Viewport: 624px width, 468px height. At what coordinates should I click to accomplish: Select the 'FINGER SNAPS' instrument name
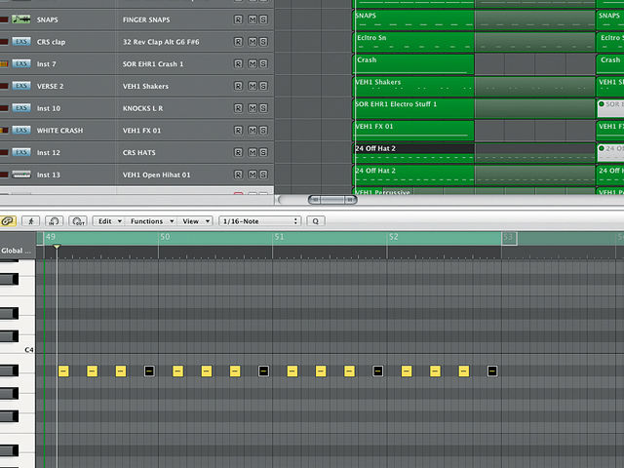(146, 19)
